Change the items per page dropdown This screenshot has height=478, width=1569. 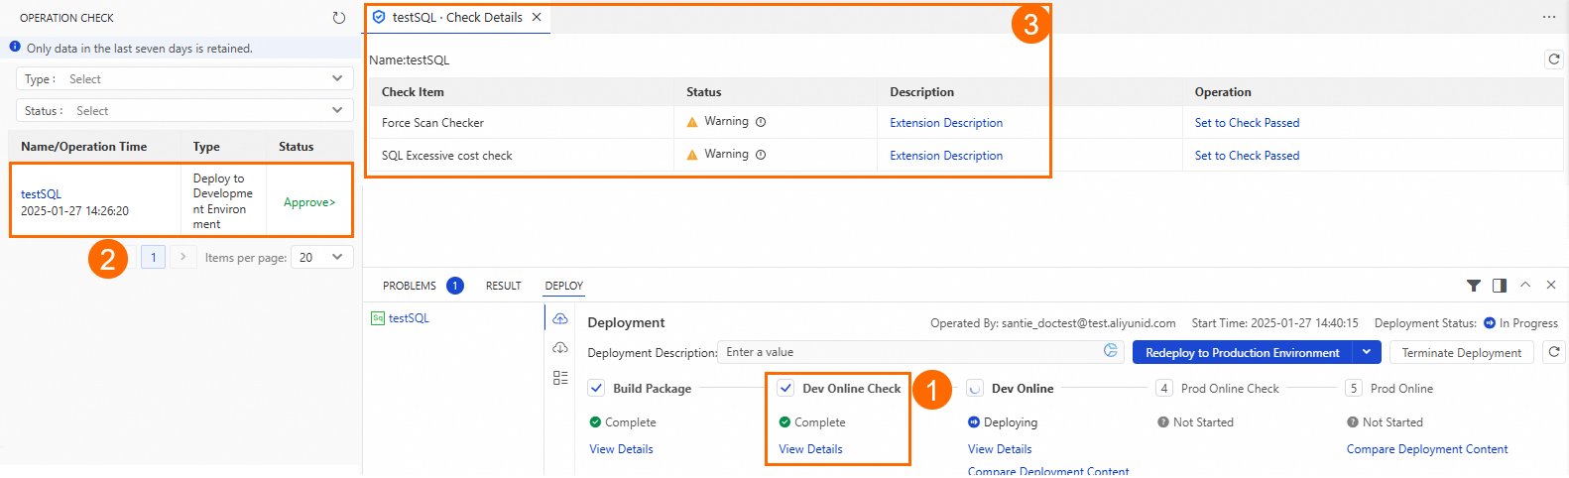point(321,258)
